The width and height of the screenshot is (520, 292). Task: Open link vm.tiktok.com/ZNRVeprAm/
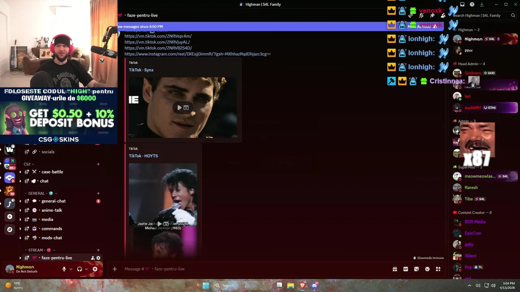coord(158,36)
